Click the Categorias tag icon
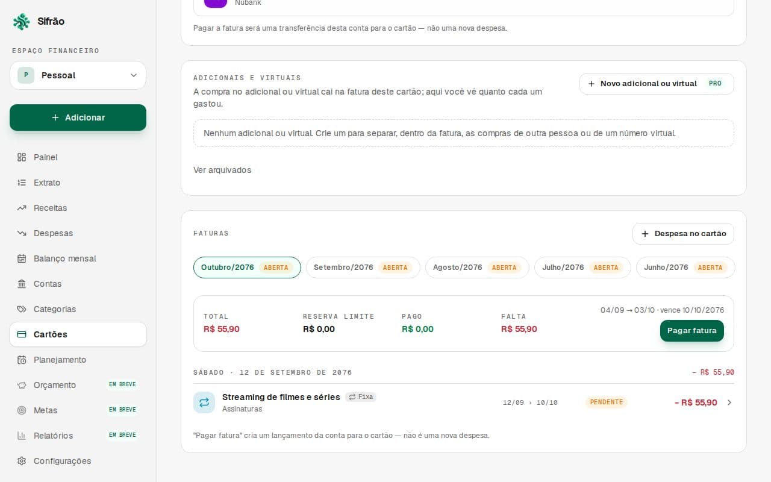The image size is (771, 482). tap(22, 309)
